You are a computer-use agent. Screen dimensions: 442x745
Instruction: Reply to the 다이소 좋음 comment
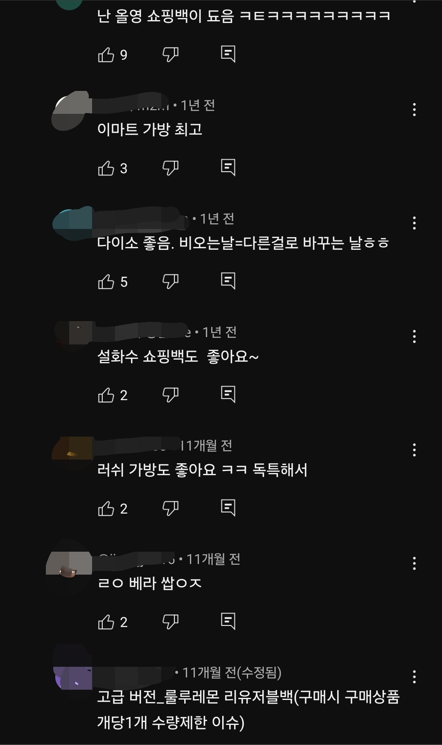click(x=228, y=281)
